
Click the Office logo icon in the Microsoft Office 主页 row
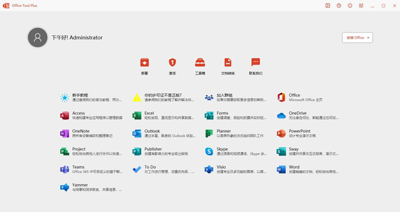click(x=281, y=97)
